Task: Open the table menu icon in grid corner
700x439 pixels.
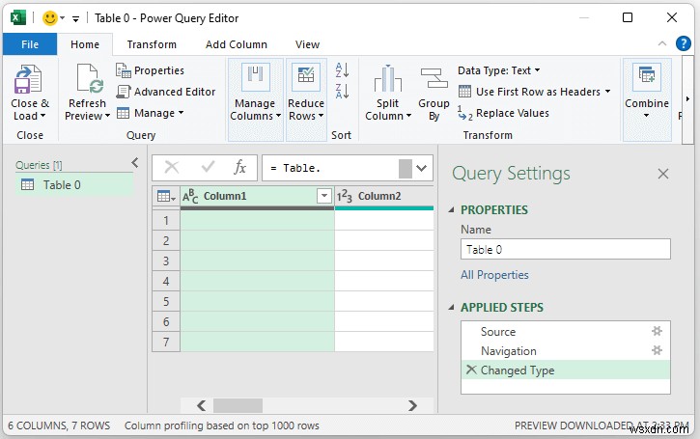Action: pyautogui.click(x=166, y=196)
